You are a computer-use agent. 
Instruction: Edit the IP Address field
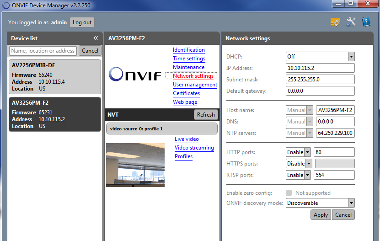(x=320, y=68)
